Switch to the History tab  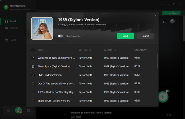14,28
